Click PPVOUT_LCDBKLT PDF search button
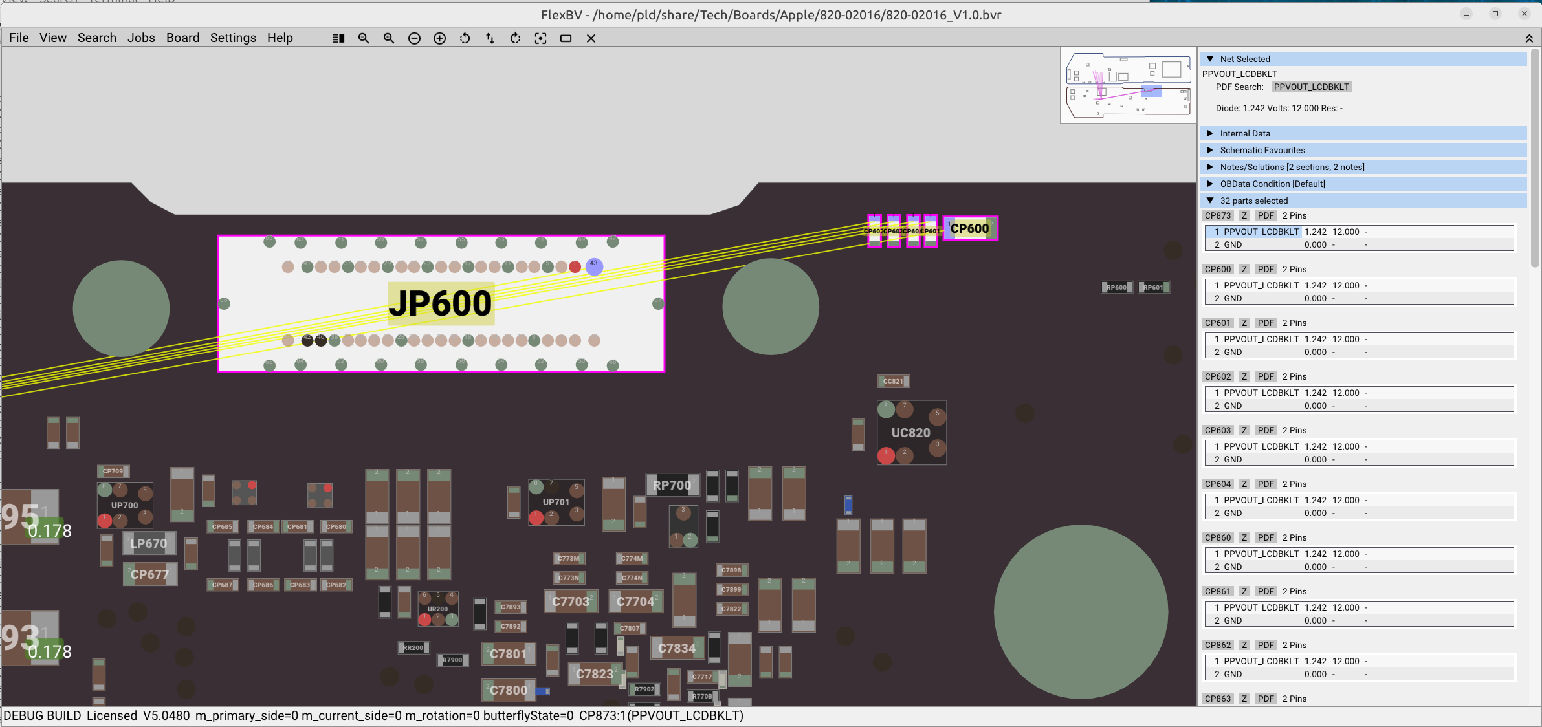 click(x=1311, y=87)
